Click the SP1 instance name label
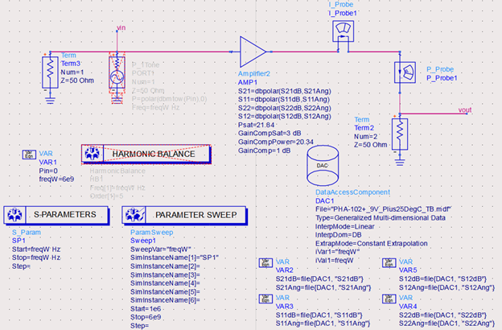Screen dimensions: 502x330 [x=19, y=241]
